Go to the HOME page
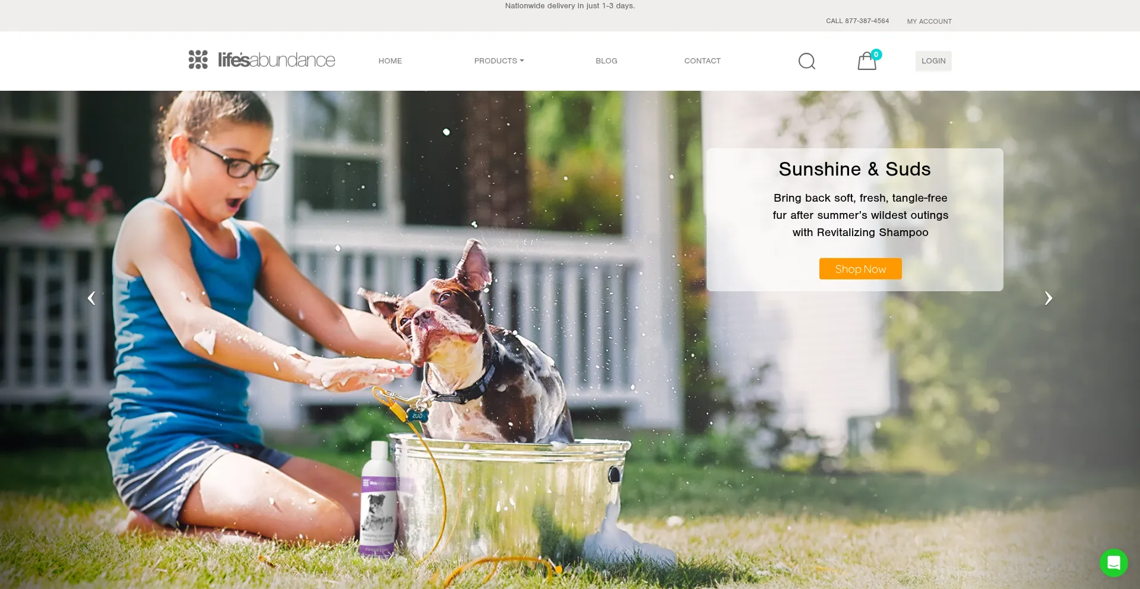 pyautogui.click(x=390, y=61)
